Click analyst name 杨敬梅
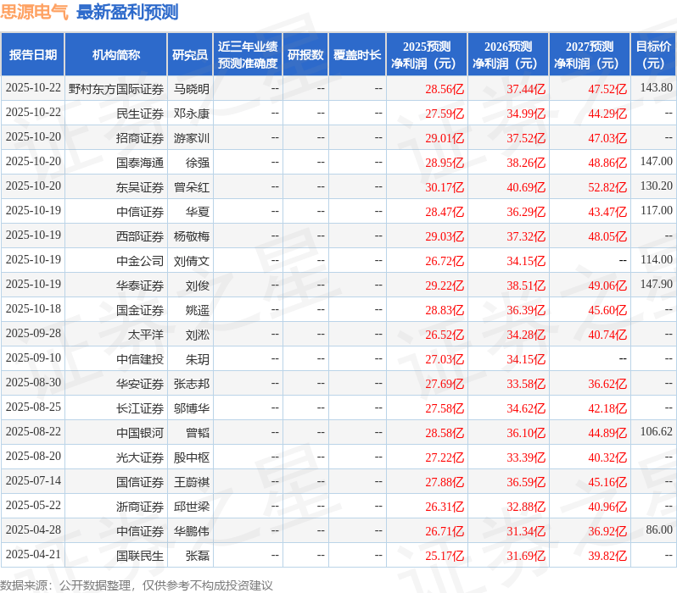677x593 pixels. (191, 236)
